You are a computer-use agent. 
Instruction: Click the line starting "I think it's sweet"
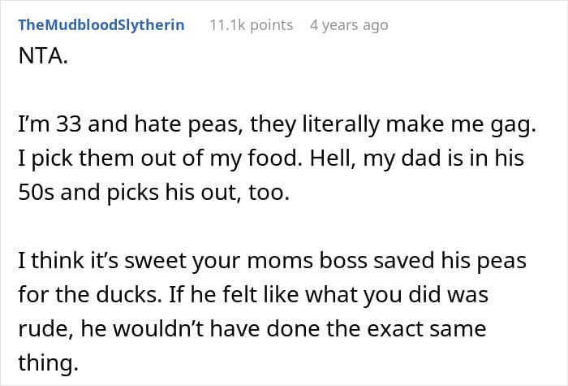[262, 261]
